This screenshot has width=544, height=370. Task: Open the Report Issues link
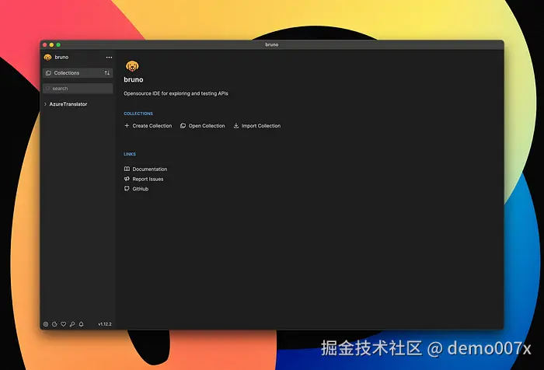pos(148,179)
